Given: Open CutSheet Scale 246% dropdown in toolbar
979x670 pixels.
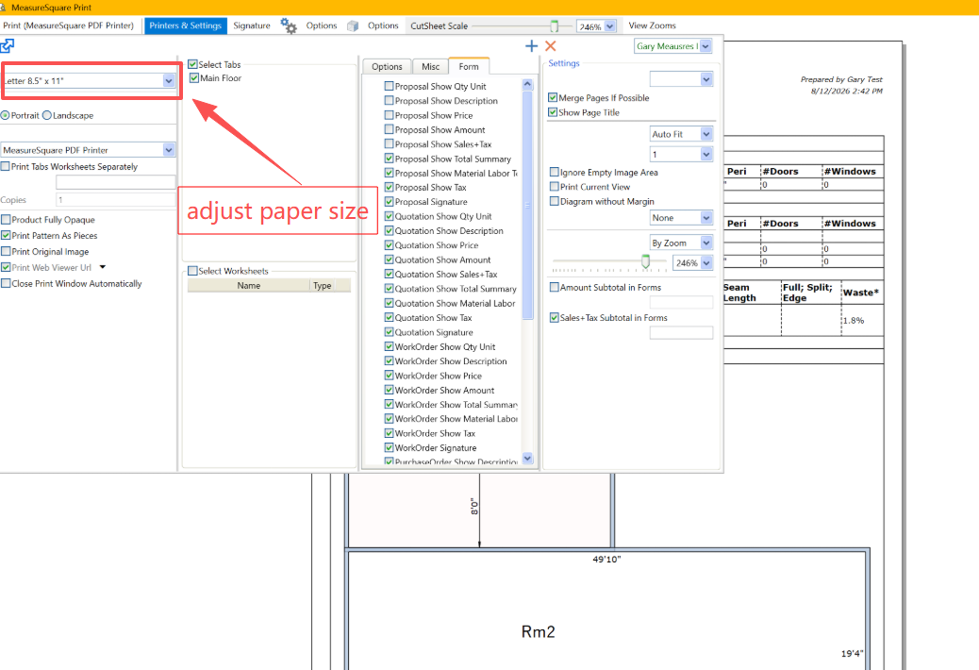Looking at the screenshot, I should click(x=610, y=26).
